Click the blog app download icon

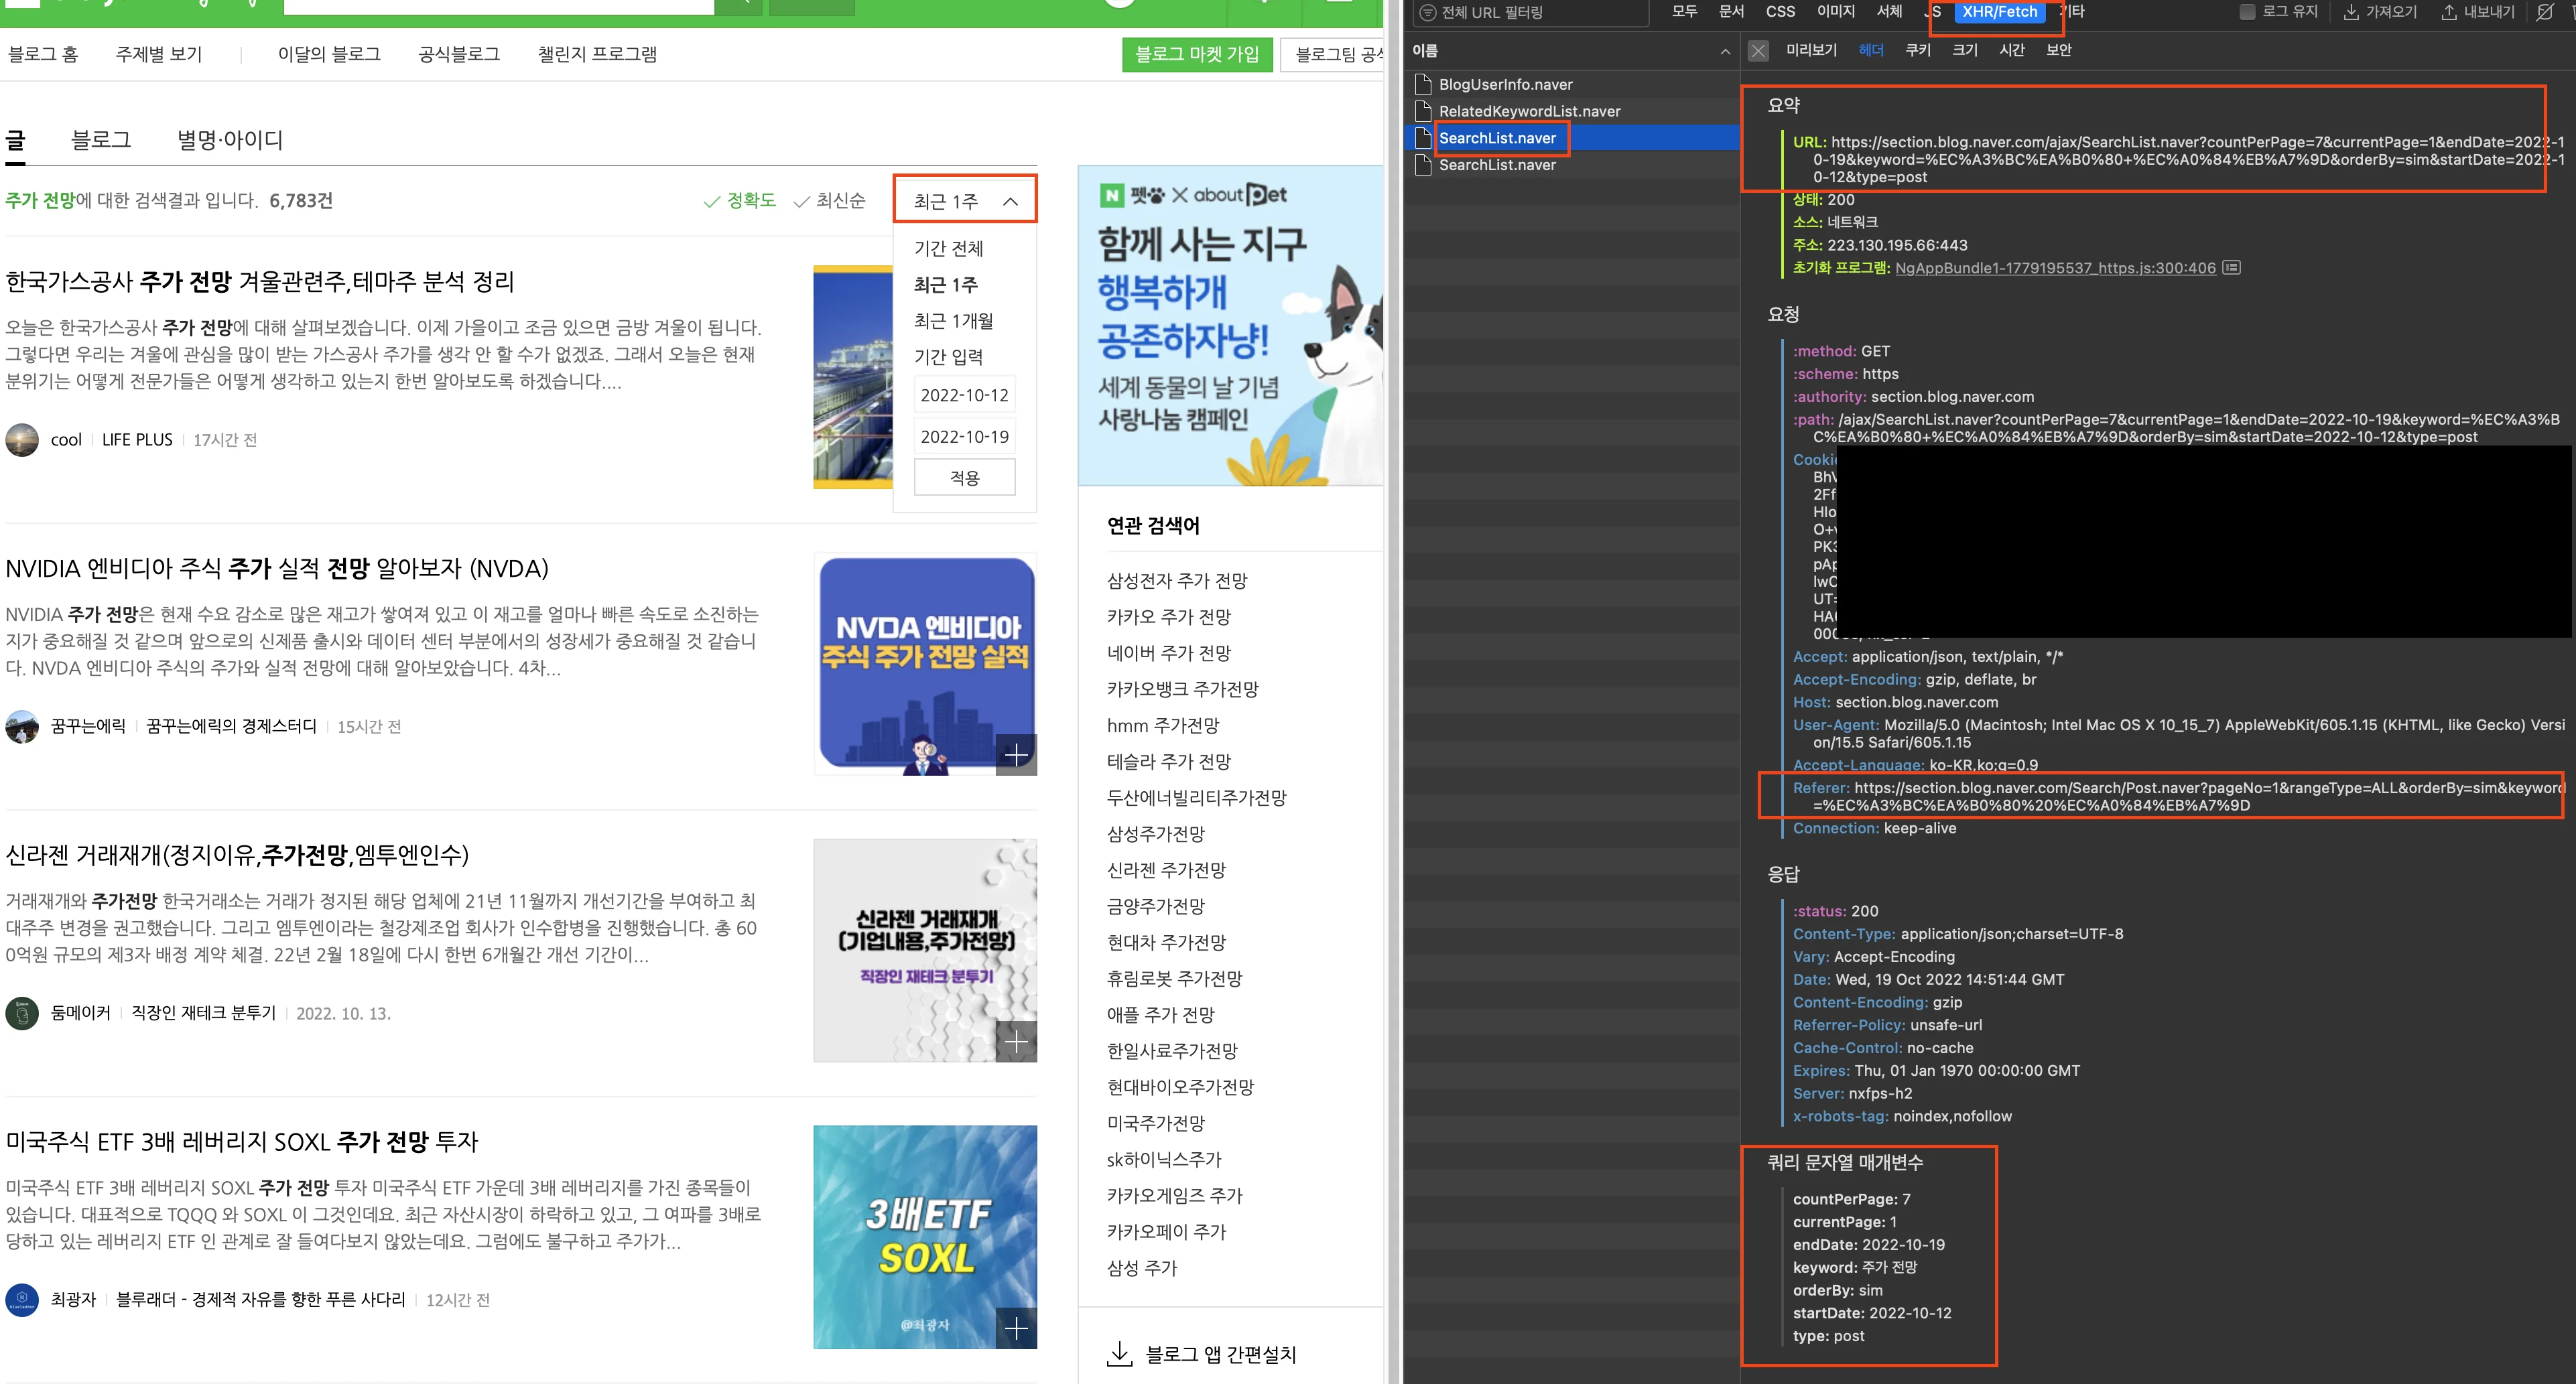(1120, 1353)
